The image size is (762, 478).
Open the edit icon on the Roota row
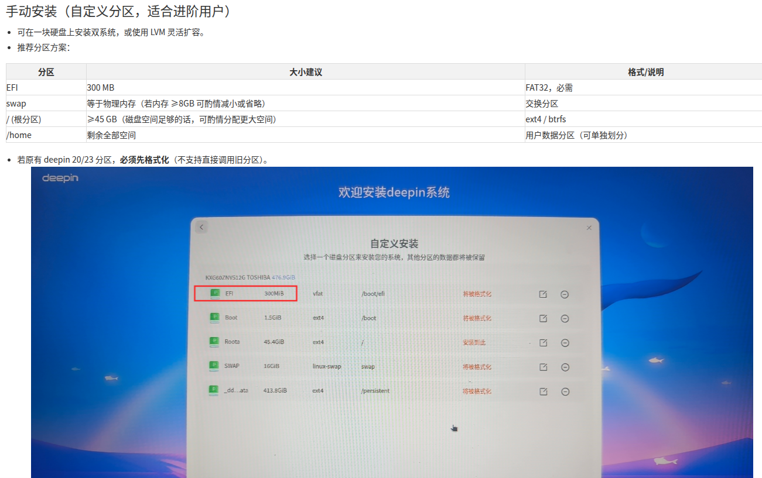(543, 343)
